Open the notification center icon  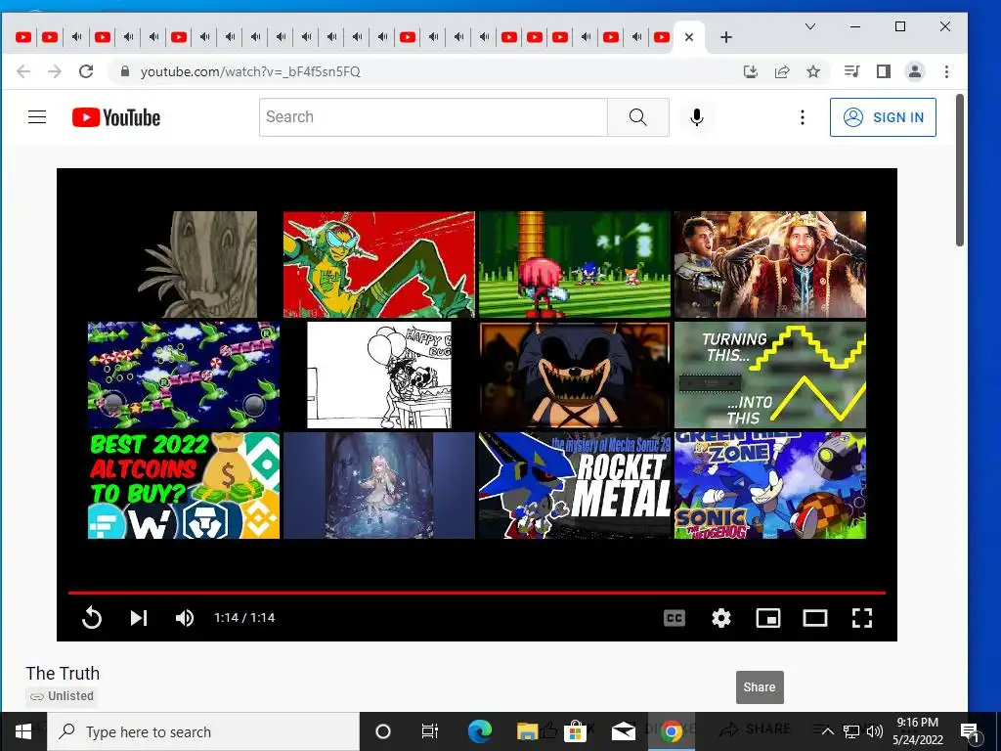[x=970, y=731]
